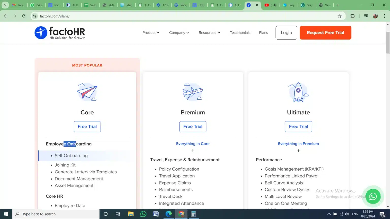This screenshot has width=390, height=219.
Task: Switch to the New tab
Action: click(x=324, y=5)
